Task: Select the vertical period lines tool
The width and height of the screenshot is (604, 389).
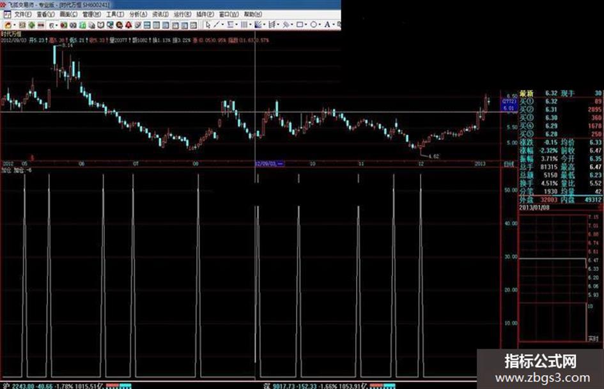Action: pos(244,25)
